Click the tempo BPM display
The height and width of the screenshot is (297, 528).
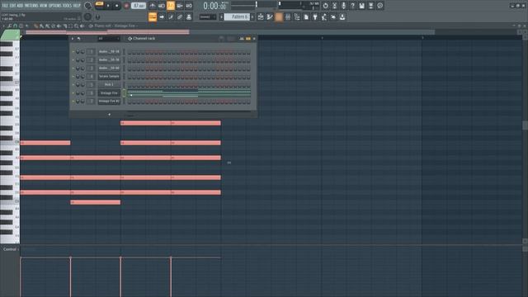coord(138,6)
